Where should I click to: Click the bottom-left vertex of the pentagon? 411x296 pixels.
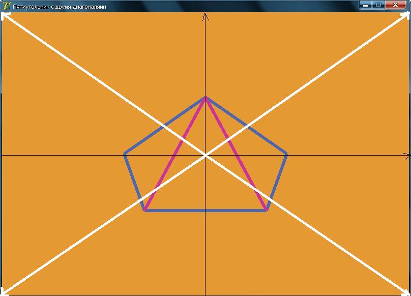pos(145,210)
